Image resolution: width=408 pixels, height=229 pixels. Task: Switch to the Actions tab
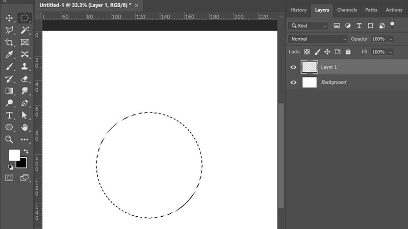(394, 10)
